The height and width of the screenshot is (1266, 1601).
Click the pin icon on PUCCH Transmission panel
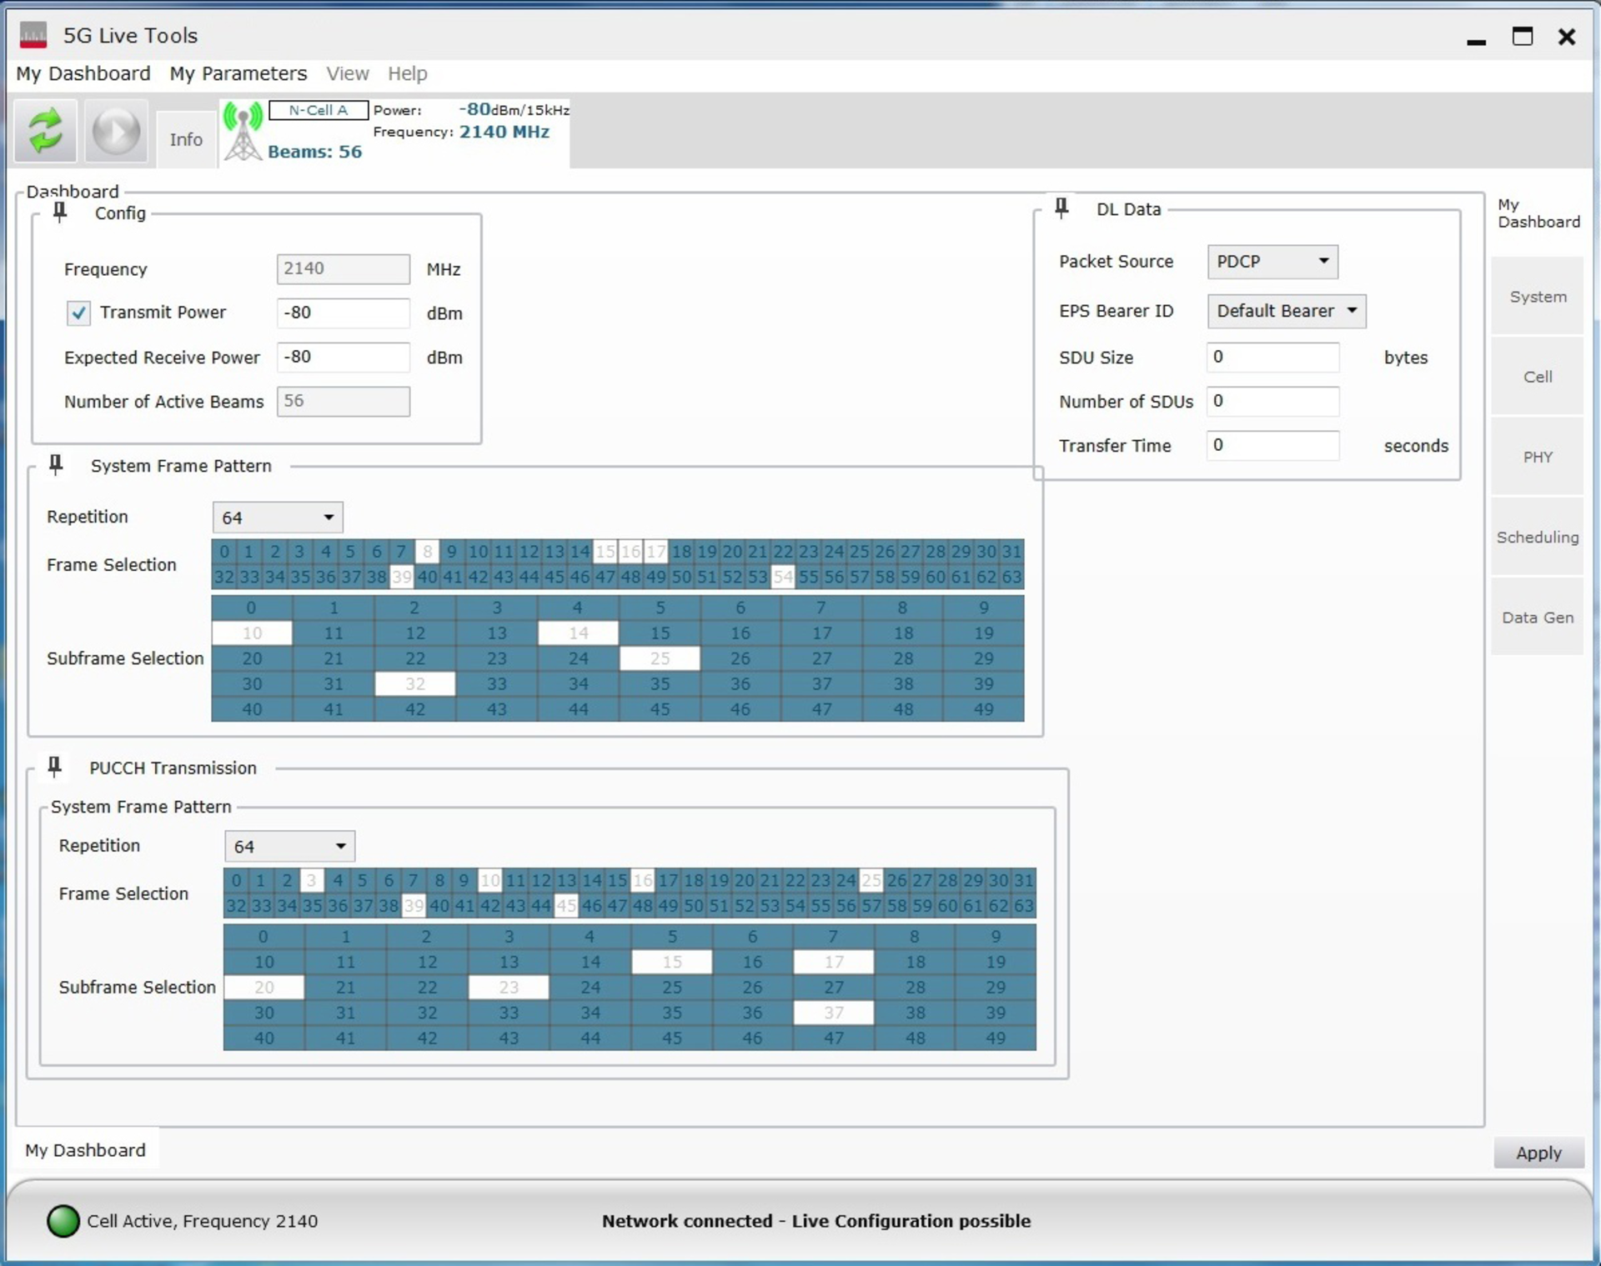coord(54,767)
